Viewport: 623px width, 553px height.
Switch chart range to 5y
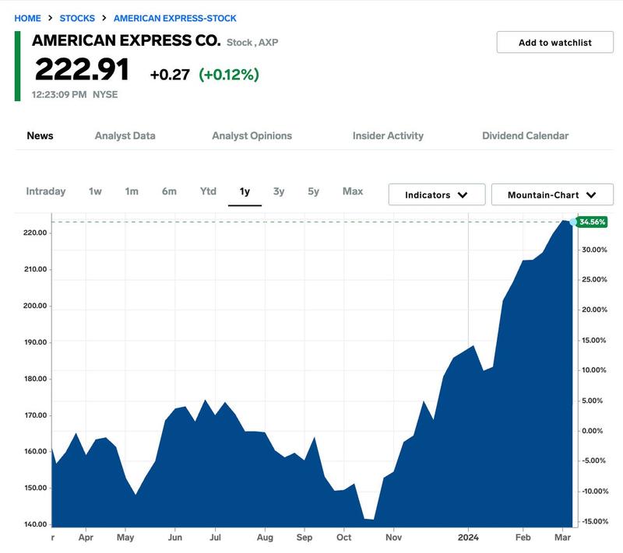(313, 191)
